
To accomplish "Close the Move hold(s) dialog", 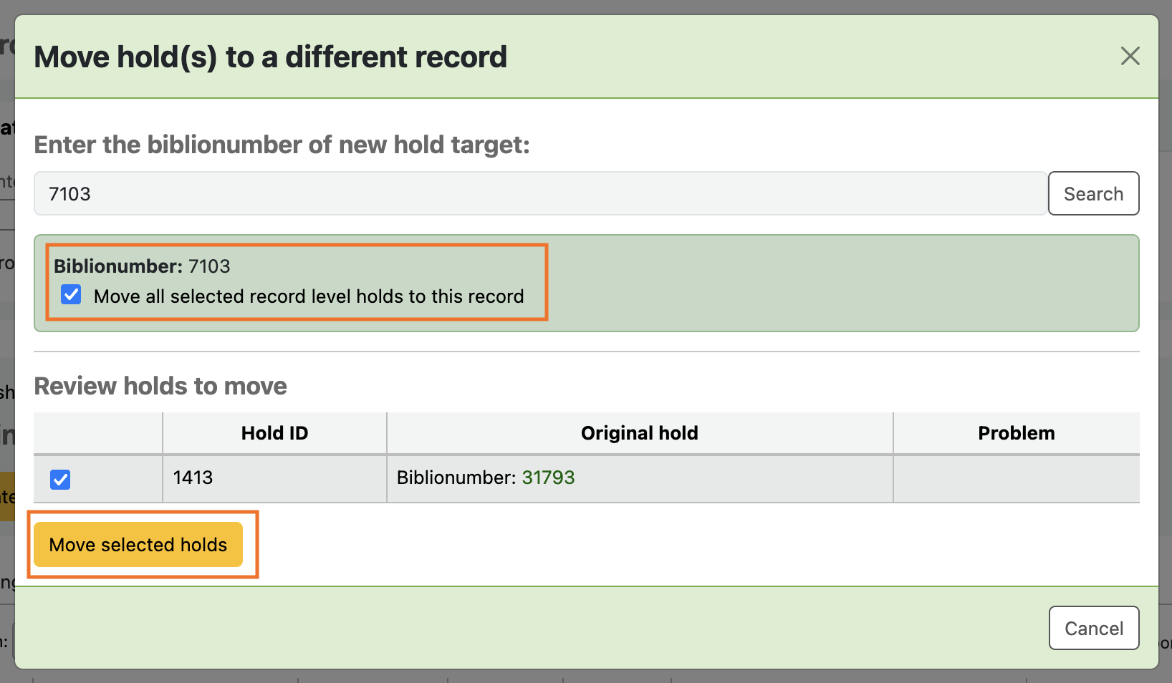I will pos(1130,56).
